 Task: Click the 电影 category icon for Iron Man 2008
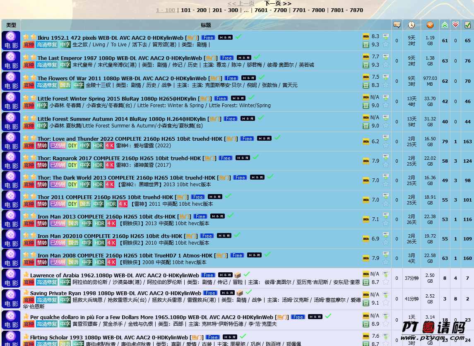point(11,258)
